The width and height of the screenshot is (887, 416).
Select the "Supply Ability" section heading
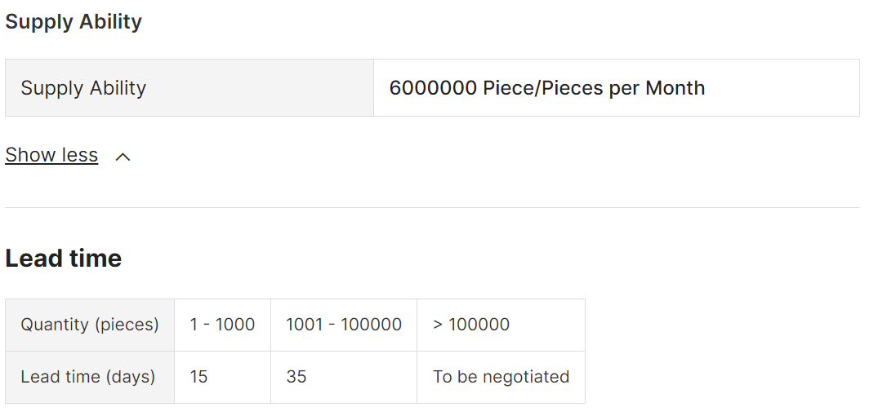[x=74, y=22]
